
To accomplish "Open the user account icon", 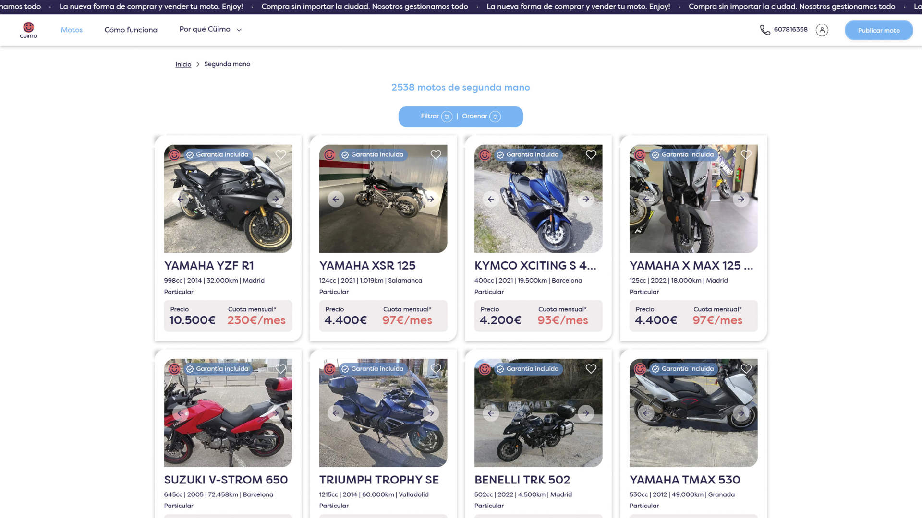I will (822, 30).
